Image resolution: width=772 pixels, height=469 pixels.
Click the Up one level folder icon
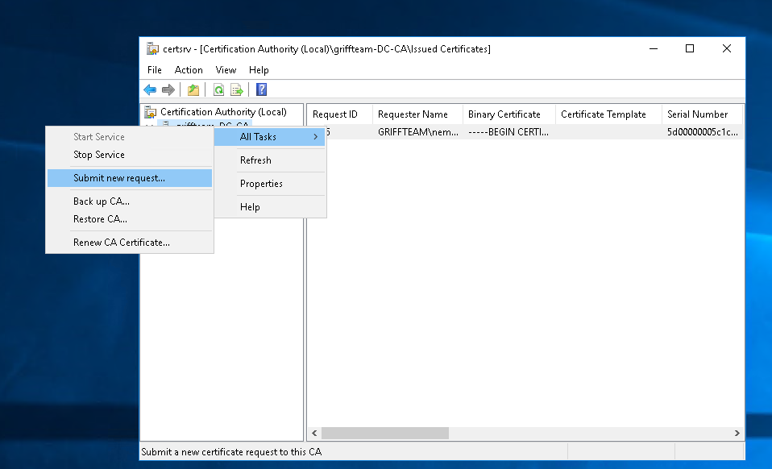point(193,89)
